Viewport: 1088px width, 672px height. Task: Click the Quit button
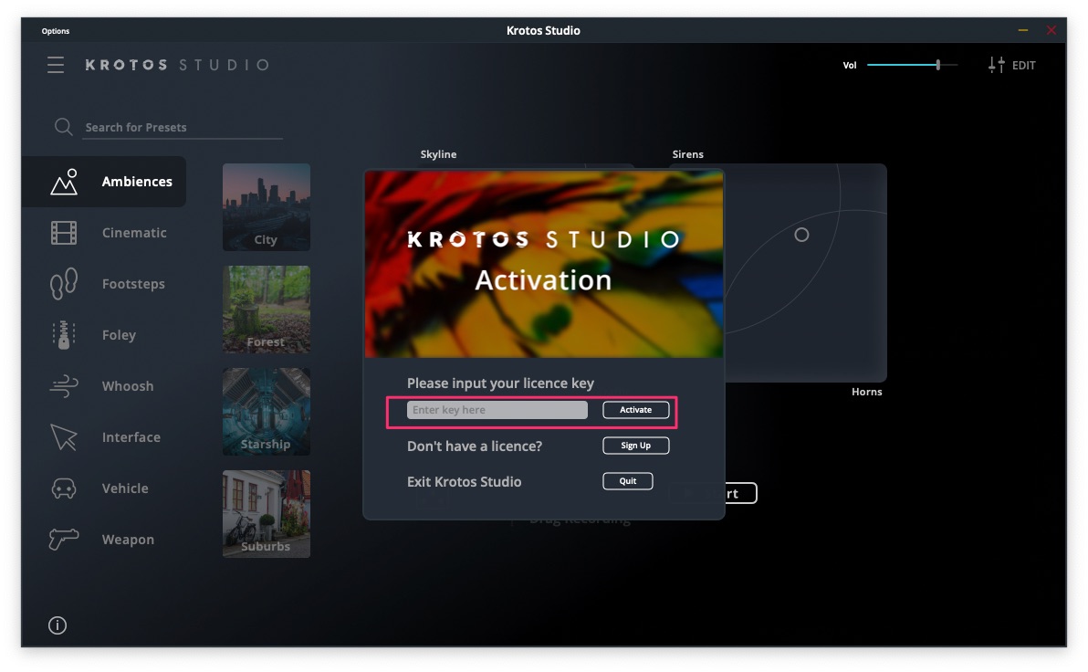click(x=627, y=481)
